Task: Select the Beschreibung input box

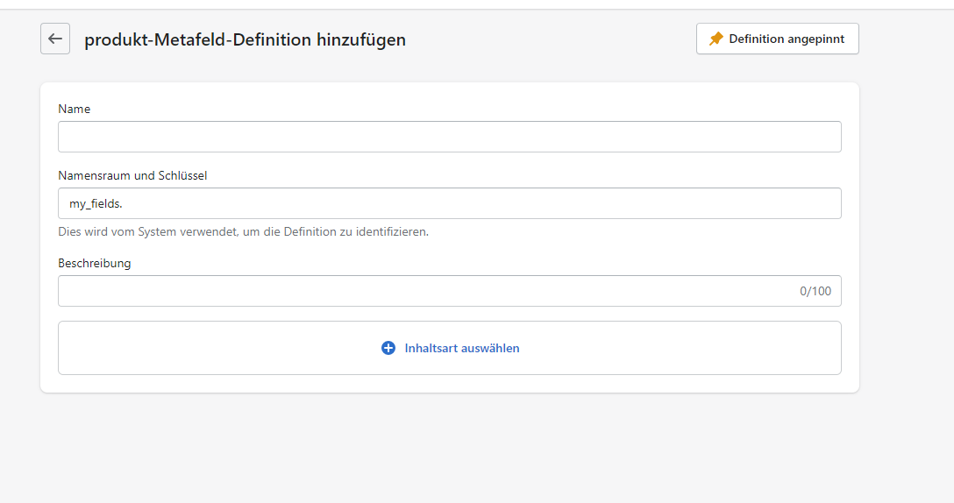Action: 450,291
